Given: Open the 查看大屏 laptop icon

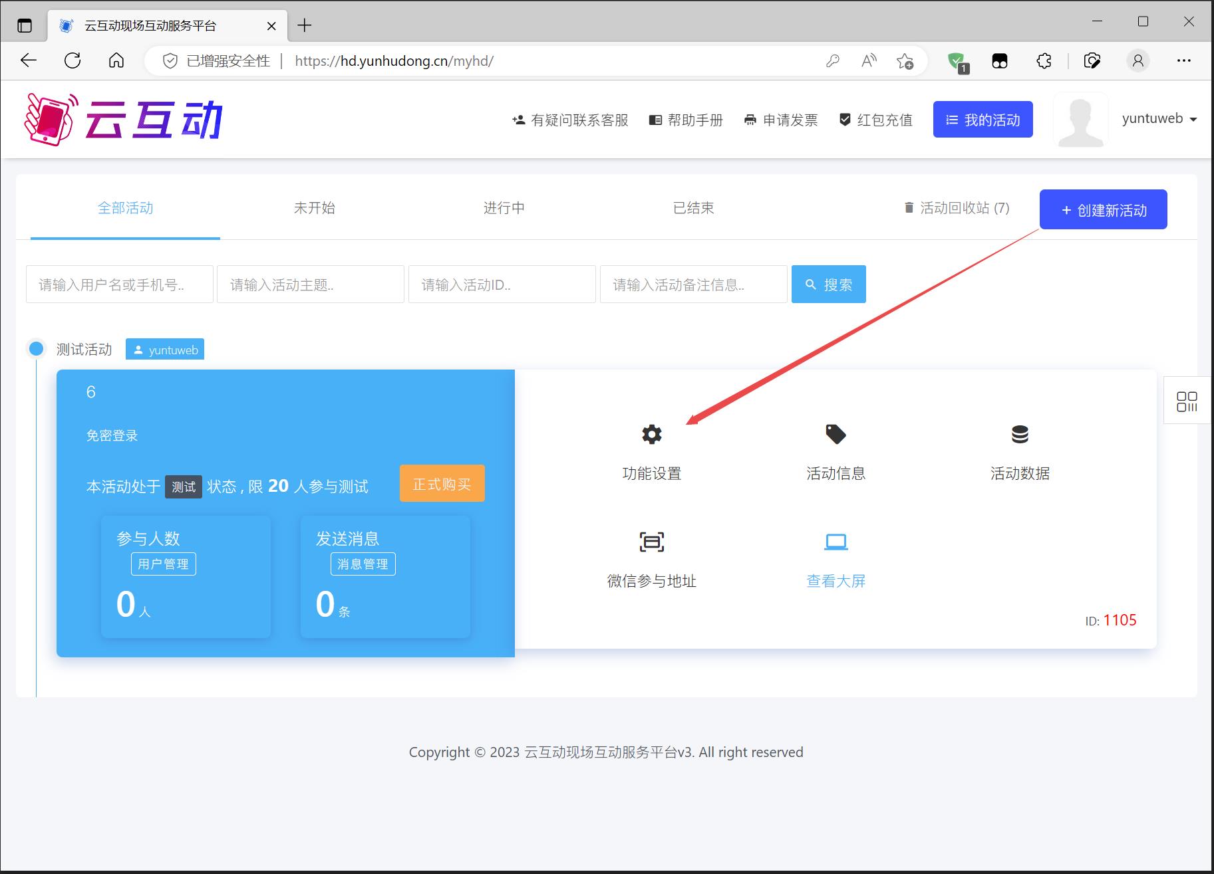Looking at the screenshot, I should [835, 542].
